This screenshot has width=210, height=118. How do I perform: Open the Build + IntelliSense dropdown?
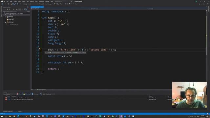49,94
